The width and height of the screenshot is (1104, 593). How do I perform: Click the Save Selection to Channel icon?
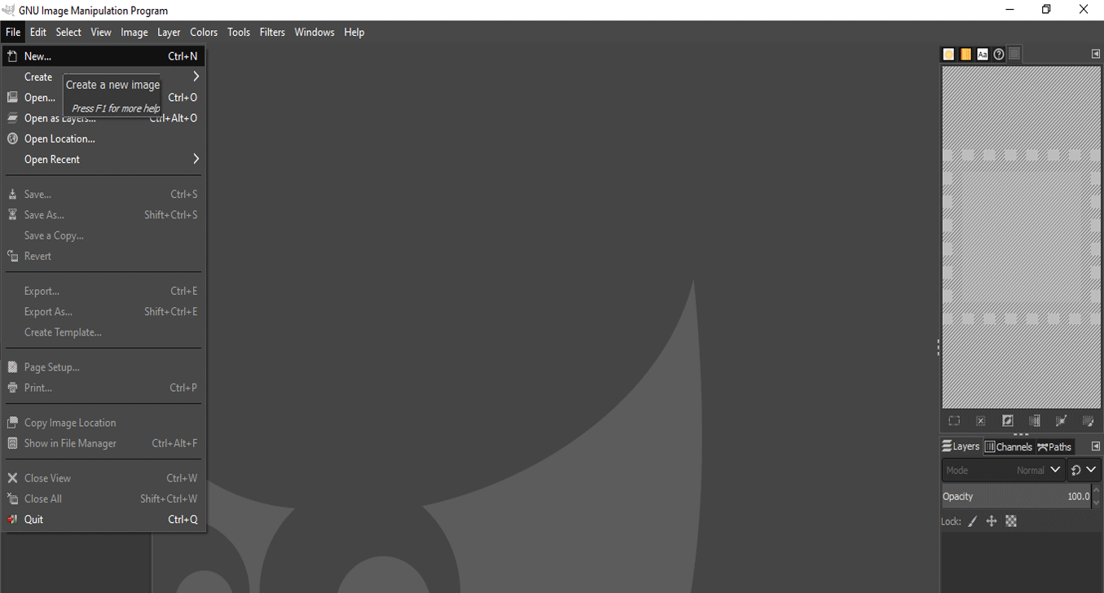1035,421
